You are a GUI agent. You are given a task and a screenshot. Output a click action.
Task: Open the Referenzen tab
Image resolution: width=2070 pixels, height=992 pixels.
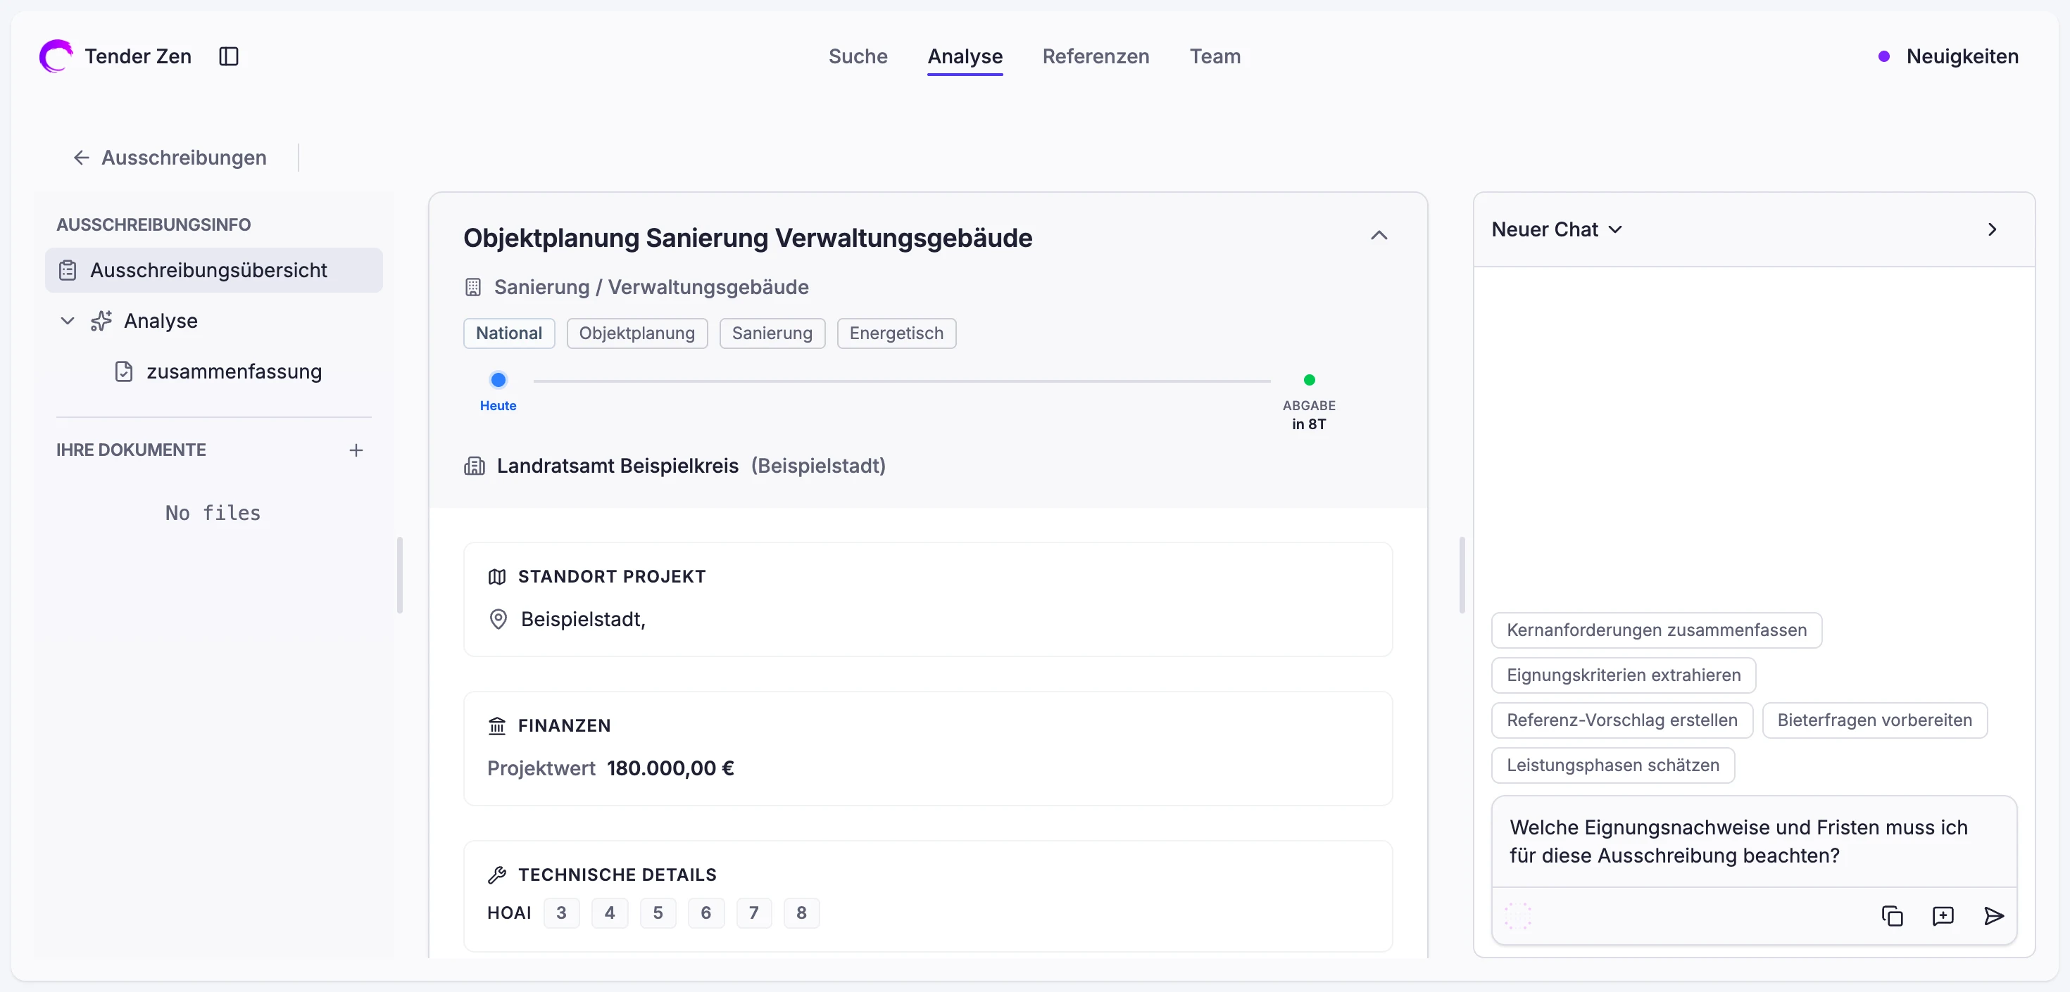[1096, 56]
